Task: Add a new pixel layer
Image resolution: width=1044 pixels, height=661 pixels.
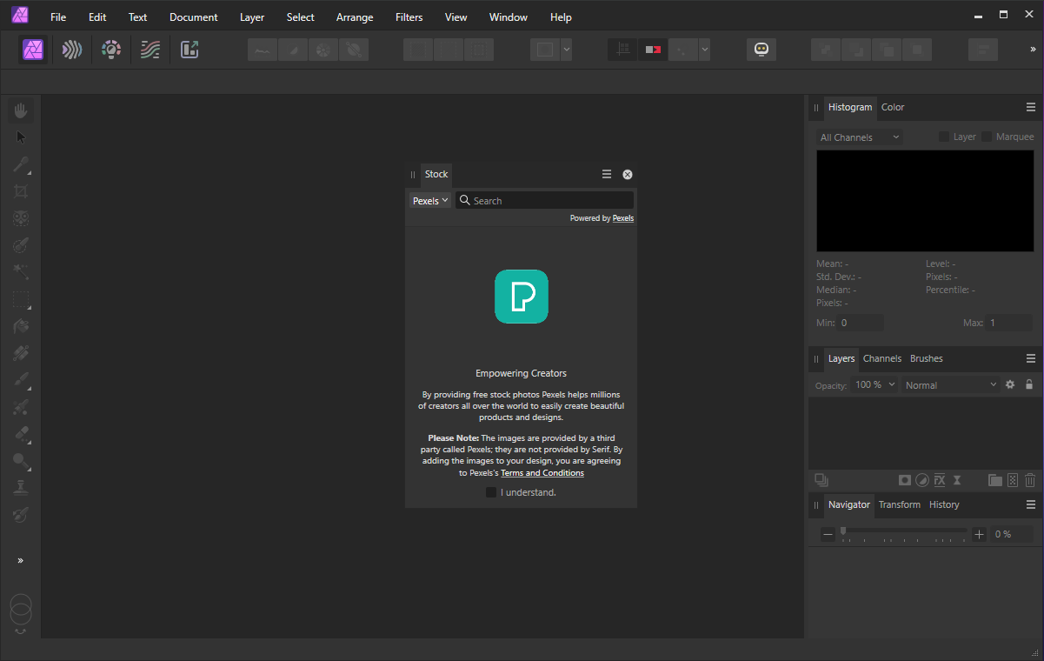Action: tap(1013, 480)
